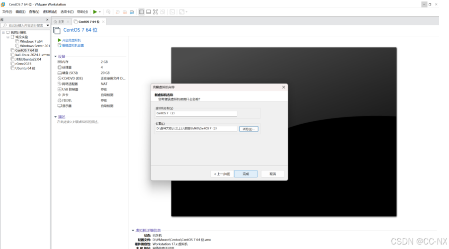Click the 浏览(R)... browse button
This screenshot has width=449, height=249.
coord(249,129)
